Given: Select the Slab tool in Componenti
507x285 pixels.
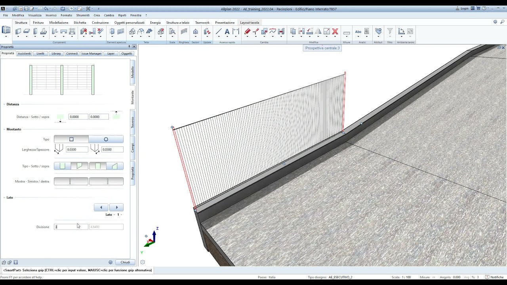Looking at the screenshot, I should pyautogui.click(x=27, y=31).
